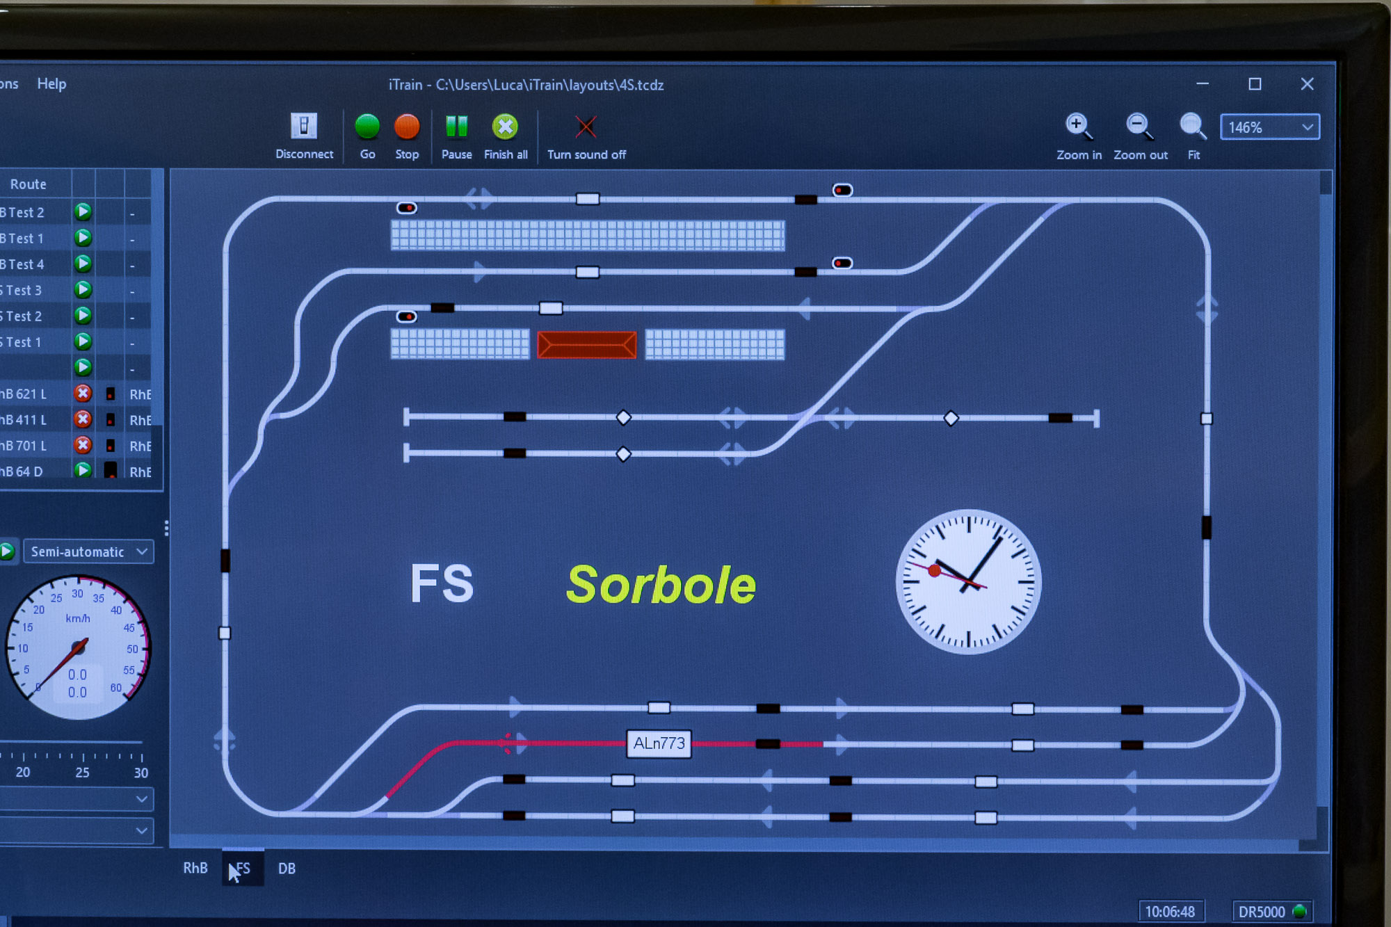The width and height of the screenshot is (1391, 927).
Task: Switch to the DB layout tab
Action: [x=287, y=869]
